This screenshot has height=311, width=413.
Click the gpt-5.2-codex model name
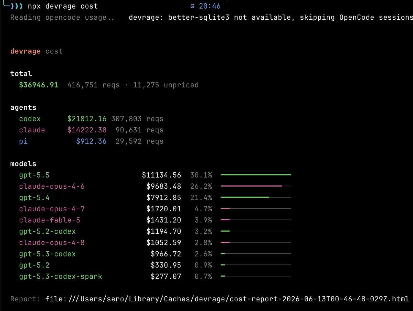tap(47, 231)
